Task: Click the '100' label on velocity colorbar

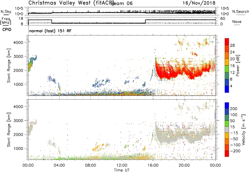Action: [x=234, y=115]
